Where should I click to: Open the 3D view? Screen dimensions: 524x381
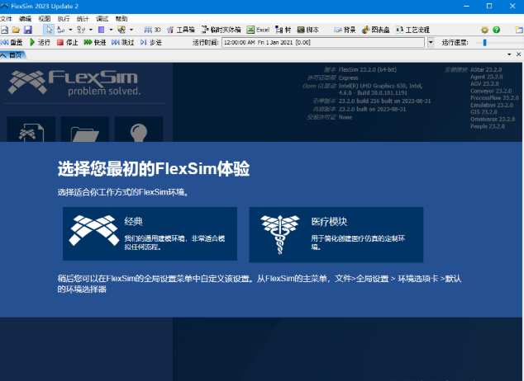(x=152, y=30)
